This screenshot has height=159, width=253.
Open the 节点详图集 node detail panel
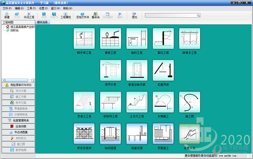coord(18,132)
